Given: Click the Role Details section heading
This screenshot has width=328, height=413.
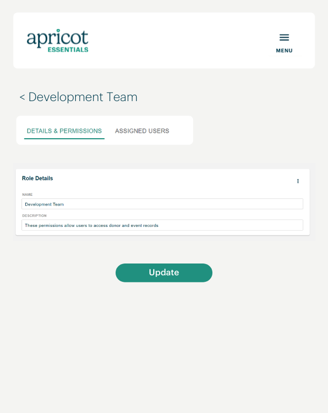Looking at the screenshot, I should point(38,178).
